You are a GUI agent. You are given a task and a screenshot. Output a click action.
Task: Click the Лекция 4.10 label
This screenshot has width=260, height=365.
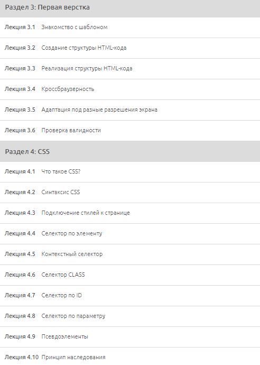(x=21, y=357)
